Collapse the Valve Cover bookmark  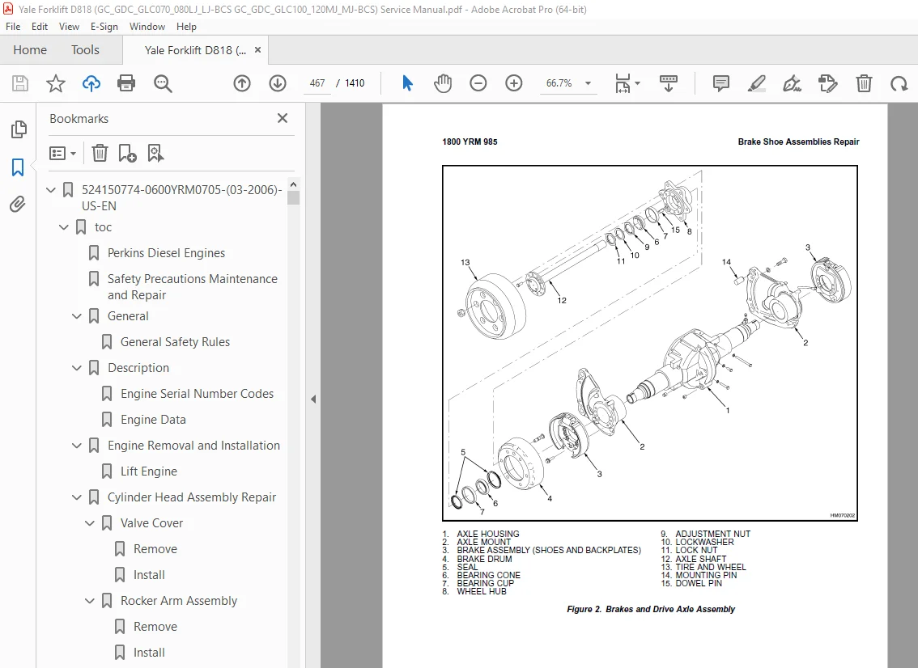(x=90, y=523)
